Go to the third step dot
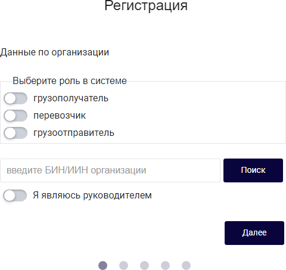The width and height of the screenshot is (286, 270). pos(144,265)
